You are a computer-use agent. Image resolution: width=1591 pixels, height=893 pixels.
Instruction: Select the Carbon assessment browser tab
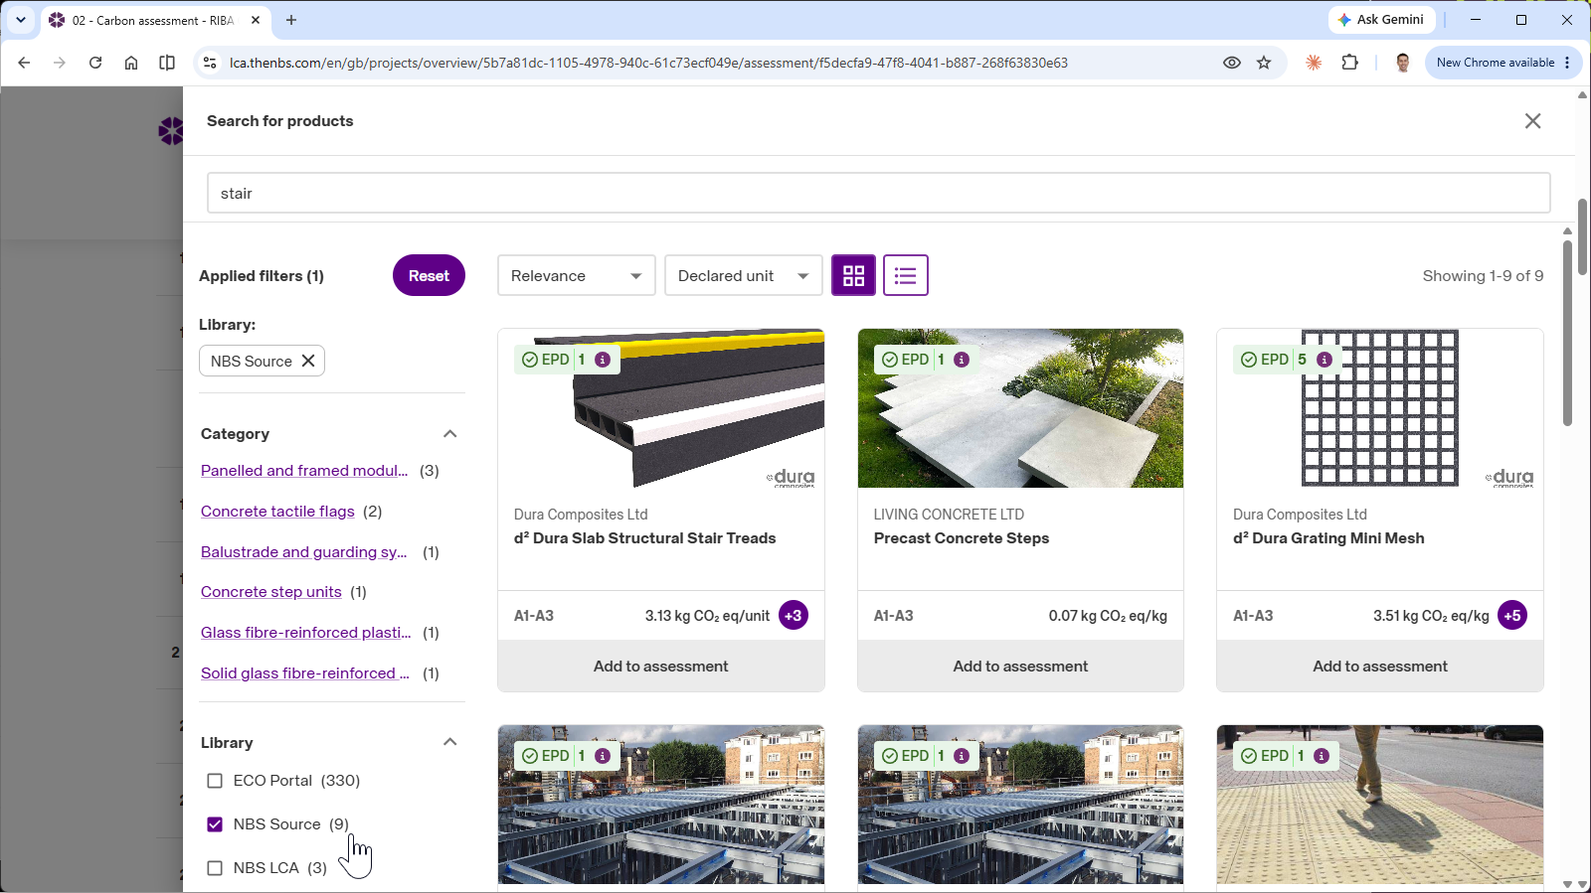coord(154,20)
